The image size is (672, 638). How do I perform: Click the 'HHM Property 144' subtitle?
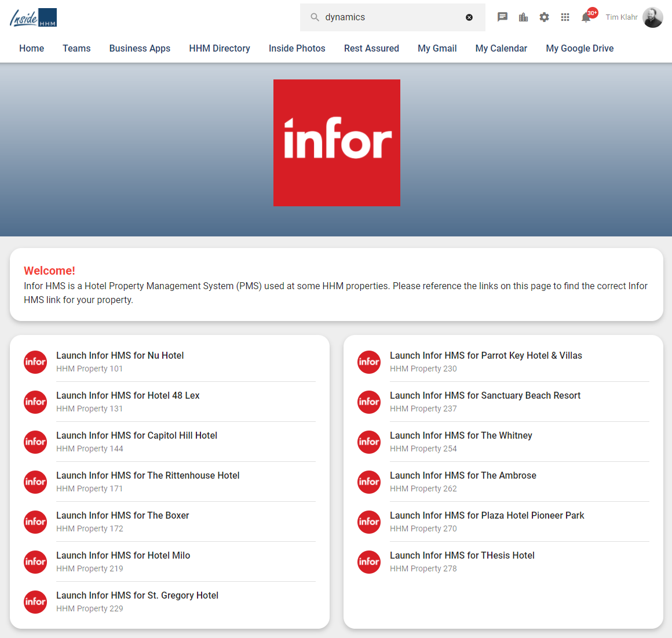[90, 449]
